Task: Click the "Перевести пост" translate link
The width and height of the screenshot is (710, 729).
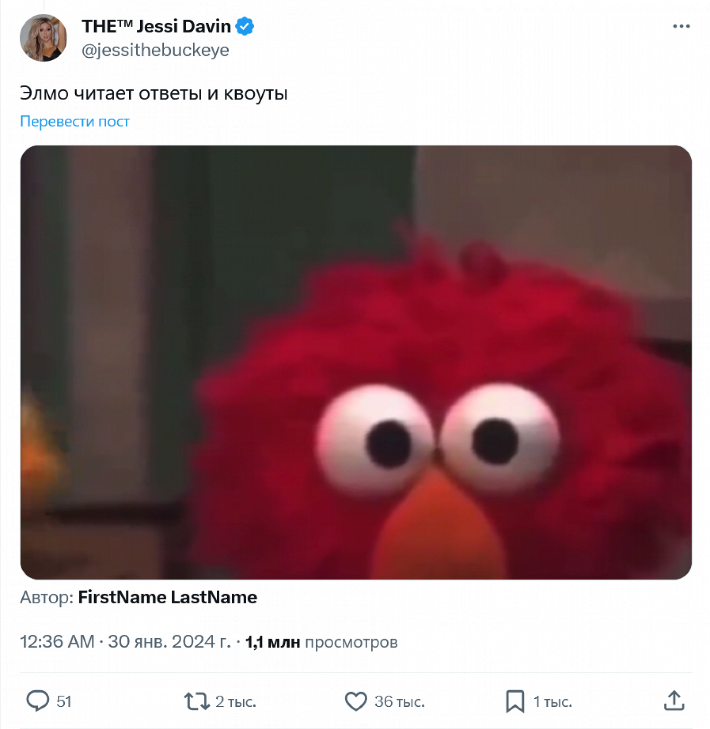Action: (x=75, y=122)
